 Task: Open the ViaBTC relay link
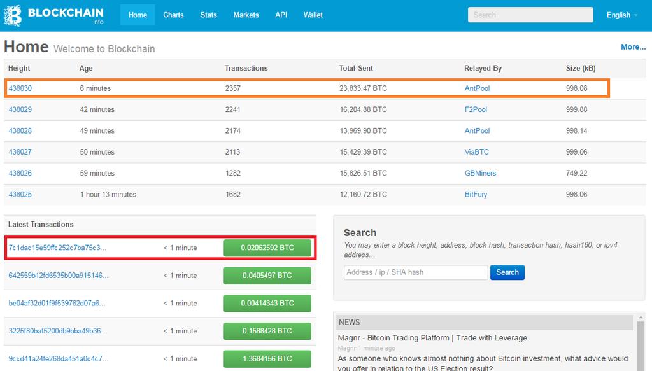pos(476,151)
